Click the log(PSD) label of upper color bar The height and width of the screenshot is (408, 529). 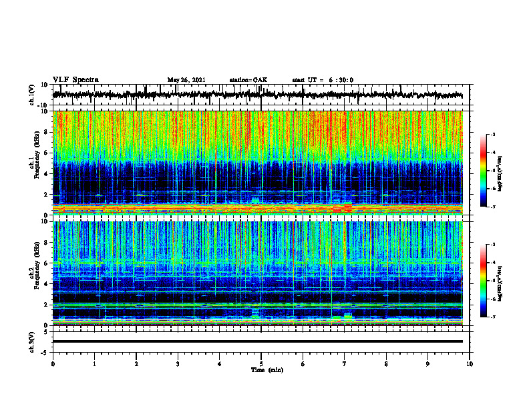pyautogui.click(x=500, y=173)
